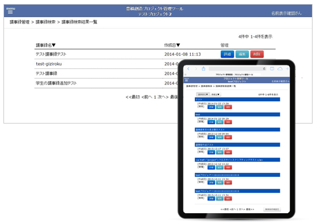Tap 次へ> in the tablet pagination
This screenshot has width=316, height=223.
242,209
